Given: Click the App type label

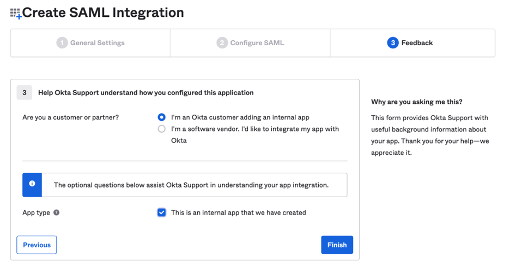Looking at the screenshot, I should (36, 212).
